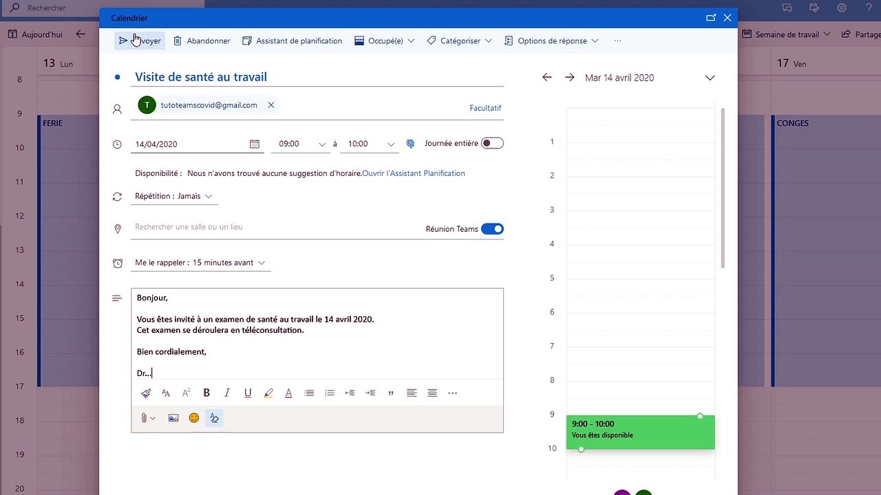
Task: Open the help question mark icon
Action: pyautogui.click(x=869, y=8)
